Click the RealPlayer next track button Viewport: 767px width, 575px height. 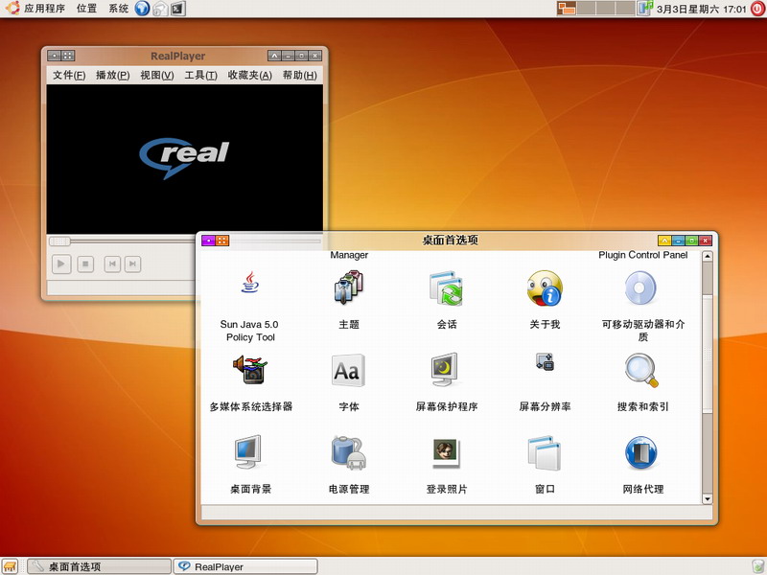click(x=132, y=264)
